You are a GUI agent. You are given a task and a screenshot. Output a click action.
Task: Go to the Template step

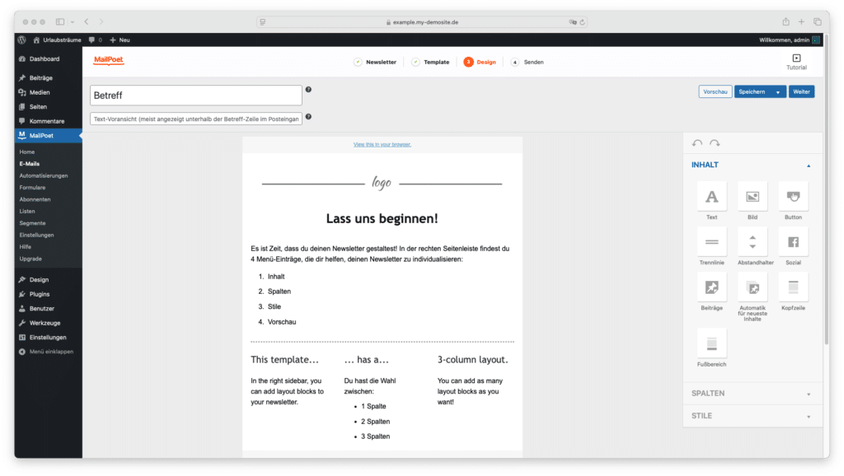(x=431, y=62)
